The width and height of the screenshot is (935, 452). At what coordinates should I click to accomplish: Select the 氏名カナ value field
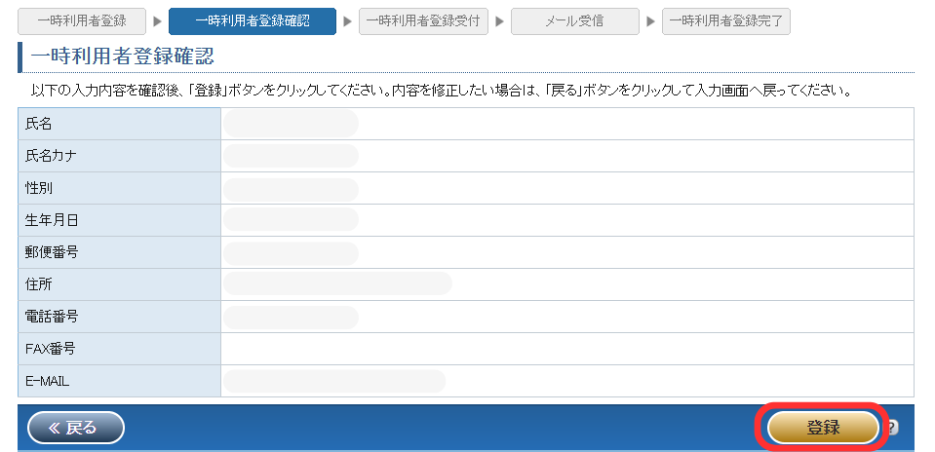pyautogui.click(x=291, y=156)
